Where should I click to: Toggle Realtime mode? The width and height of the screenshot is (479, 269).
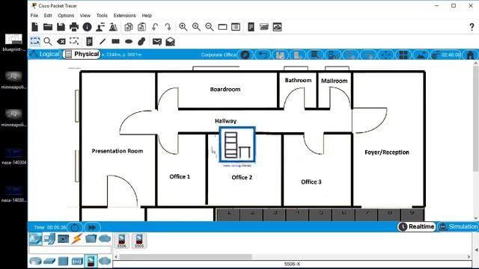coord(417,226)
